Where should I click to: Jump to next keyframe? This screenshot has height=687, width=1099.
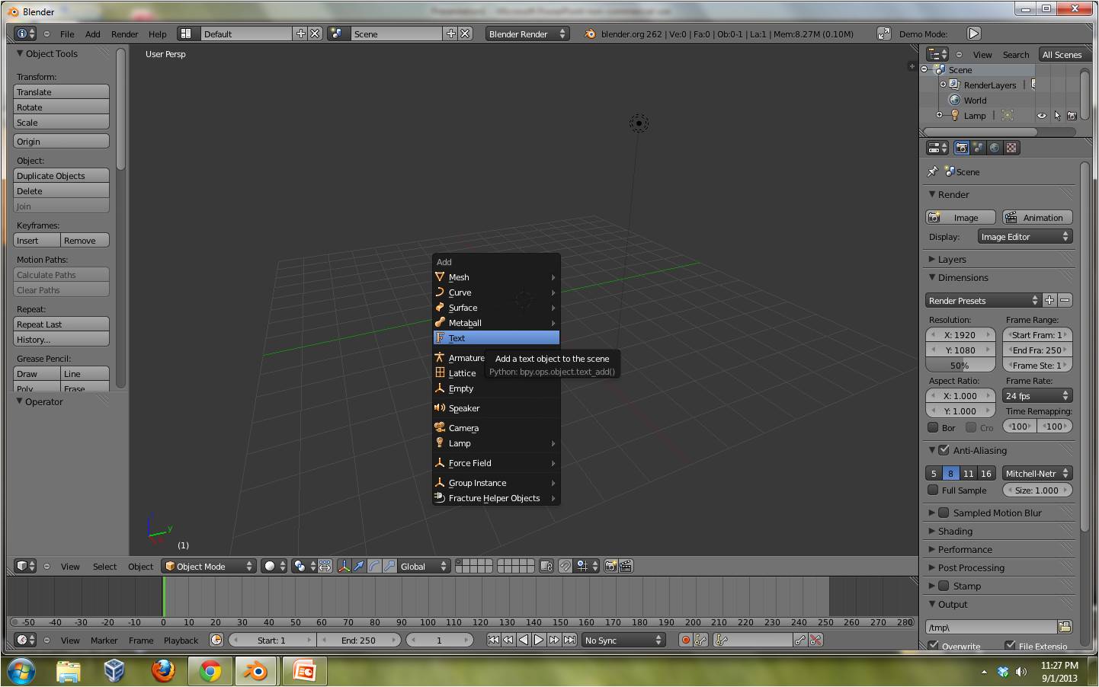point(554,640)
